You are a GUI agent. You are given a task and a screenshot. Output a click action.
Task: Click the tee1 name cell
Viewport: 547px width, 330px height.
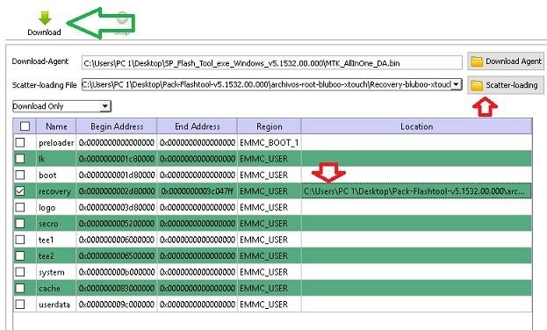[56, 240]
